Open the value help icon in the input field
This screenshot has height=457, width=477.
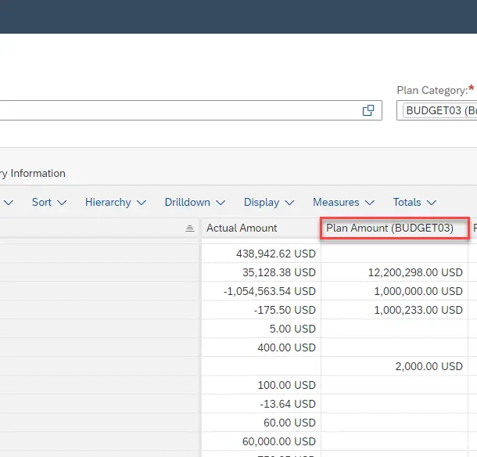368,110
